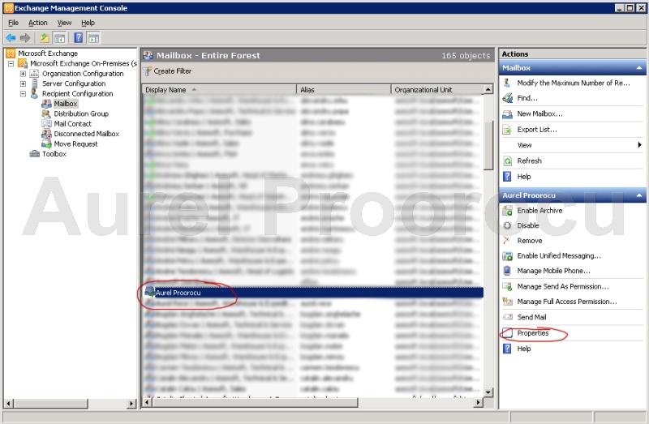The image size is (649, 424).
Task: Select the Microsoft Exchange root node
Action: coord(48,54)
